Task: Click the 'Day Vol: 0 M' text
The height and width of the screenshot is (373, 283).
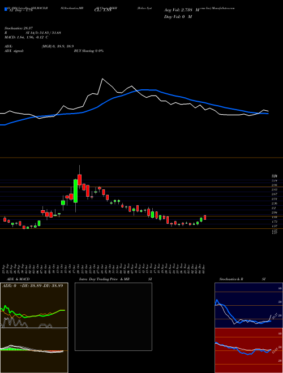Action: point(178,16)
